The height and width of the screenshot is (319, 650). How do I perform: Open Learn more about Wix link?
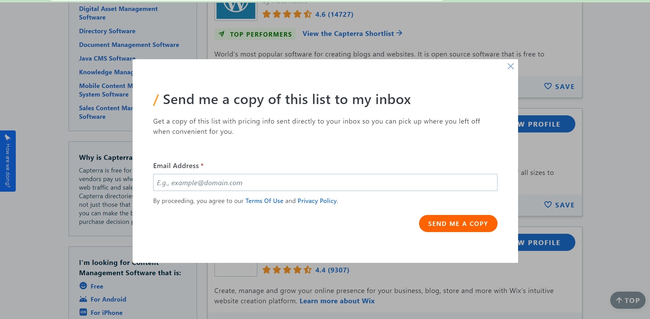coord(337,301)
